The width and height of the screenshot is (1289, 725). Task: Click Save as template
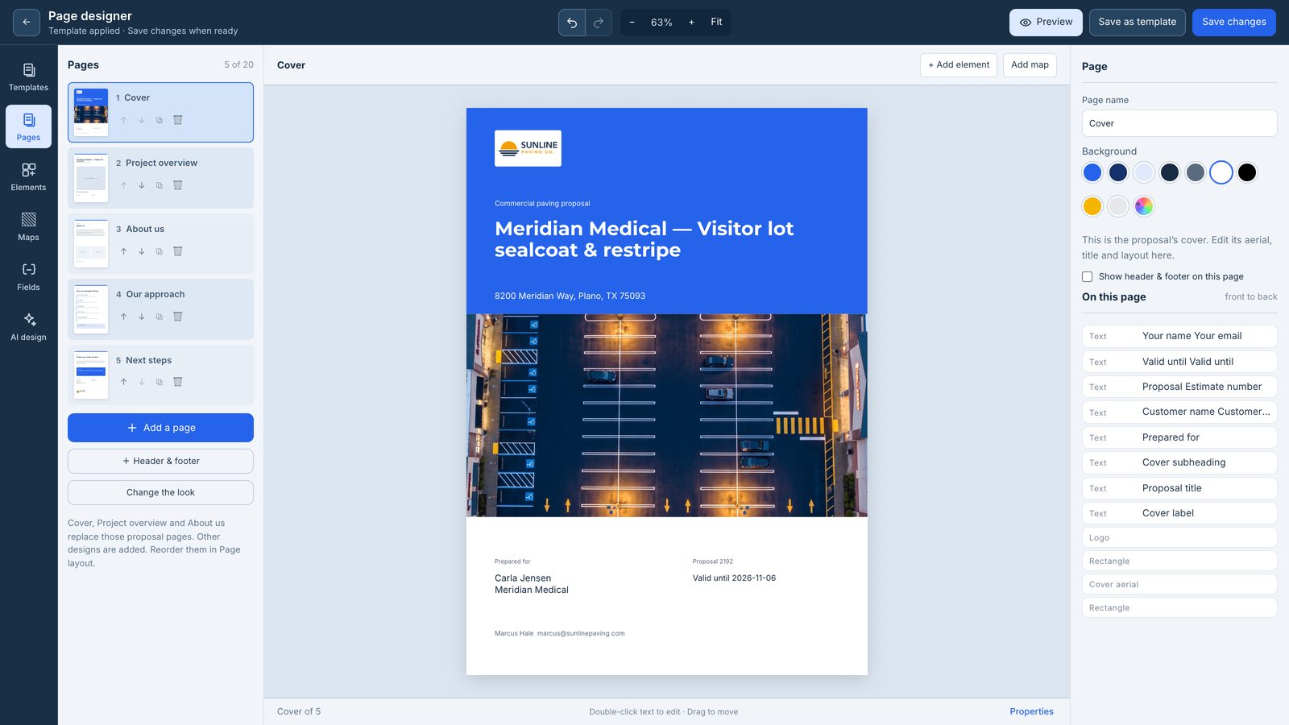click(x=1138, y=23)
